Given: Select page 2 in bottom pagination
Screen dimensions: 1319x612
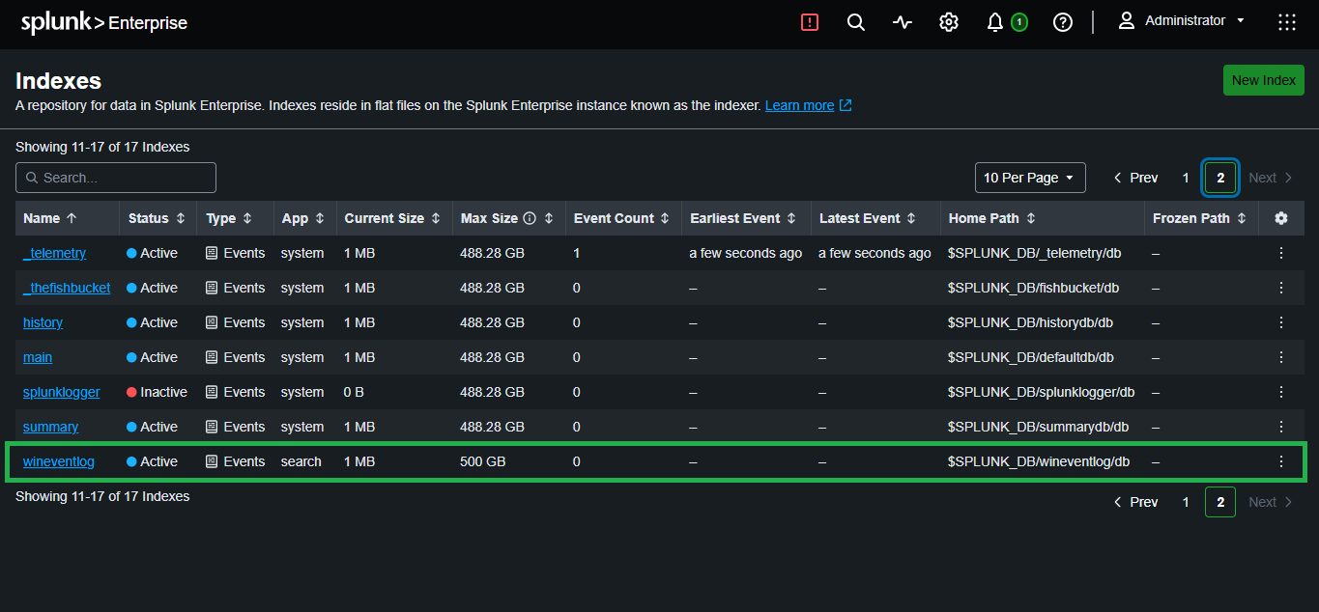Looking at the screenshot, I should click(x=1220, y=502).
